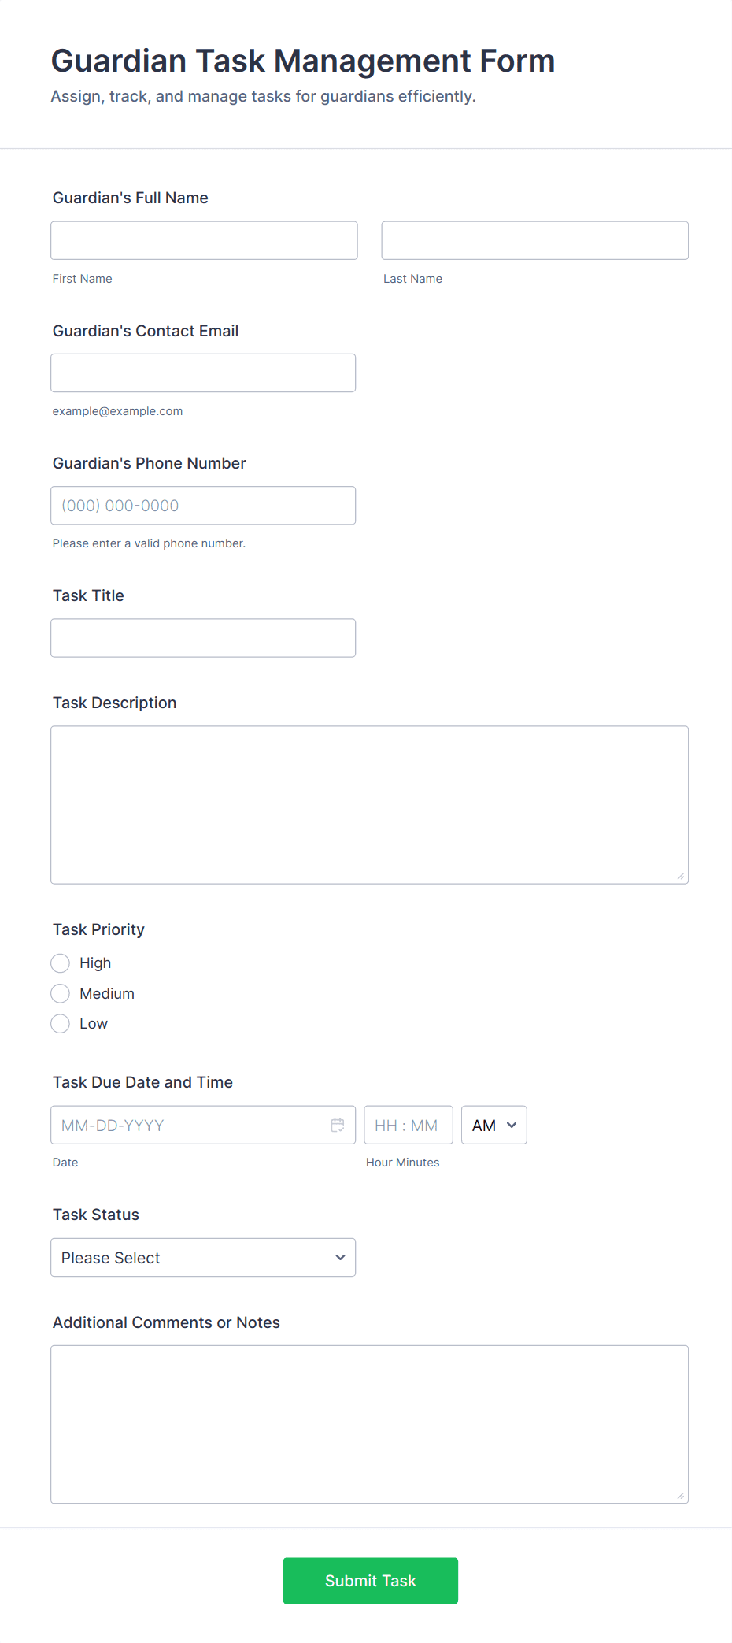Click the Guardian Task Management Form heading
The height and width of the screenshot is (1643, 732).
pos(303,61)
